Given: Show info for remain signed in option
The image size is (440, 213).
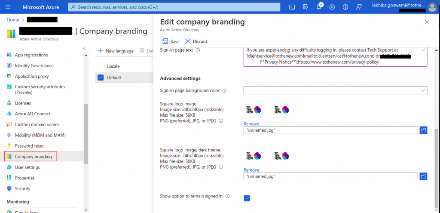Looking at the screenshot, I should [227, 196].
